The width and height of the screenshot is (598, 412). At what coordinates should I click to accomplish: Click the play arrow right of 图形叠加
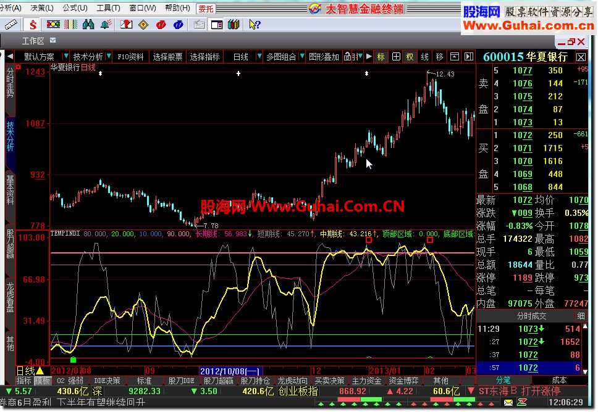[x=369, y=57]
